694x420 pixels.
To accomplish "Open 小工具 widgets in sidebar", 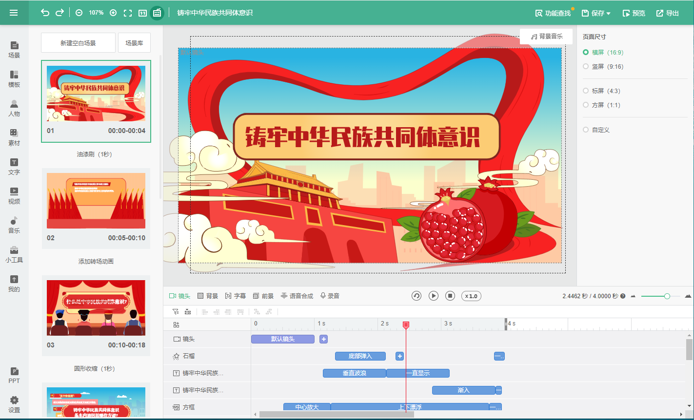I will (14, 254).
